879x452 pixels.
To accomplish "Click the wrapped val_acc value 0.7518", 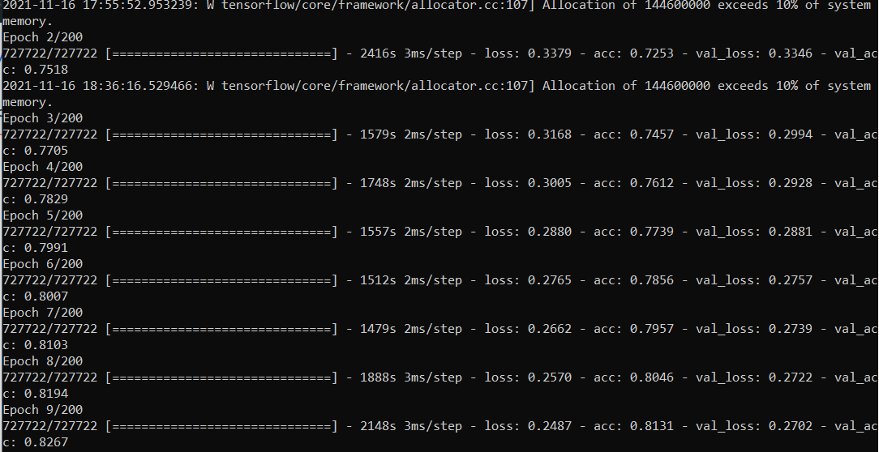I will [46, 70].
